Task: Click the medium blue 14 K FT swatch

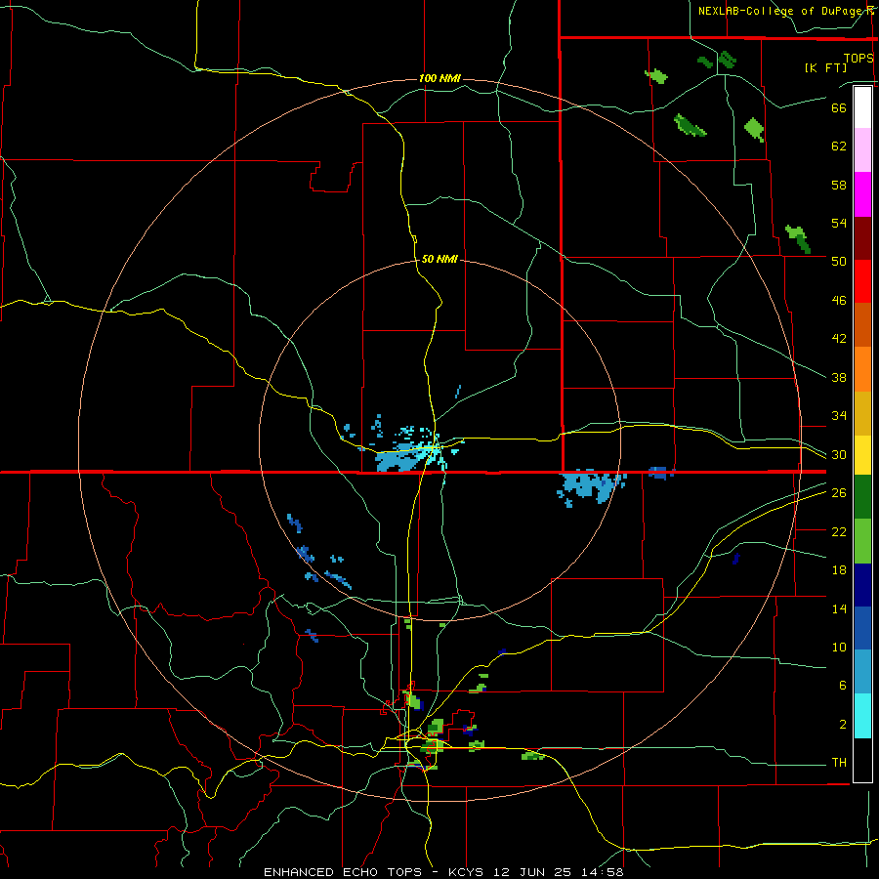Action: point(862,628)
